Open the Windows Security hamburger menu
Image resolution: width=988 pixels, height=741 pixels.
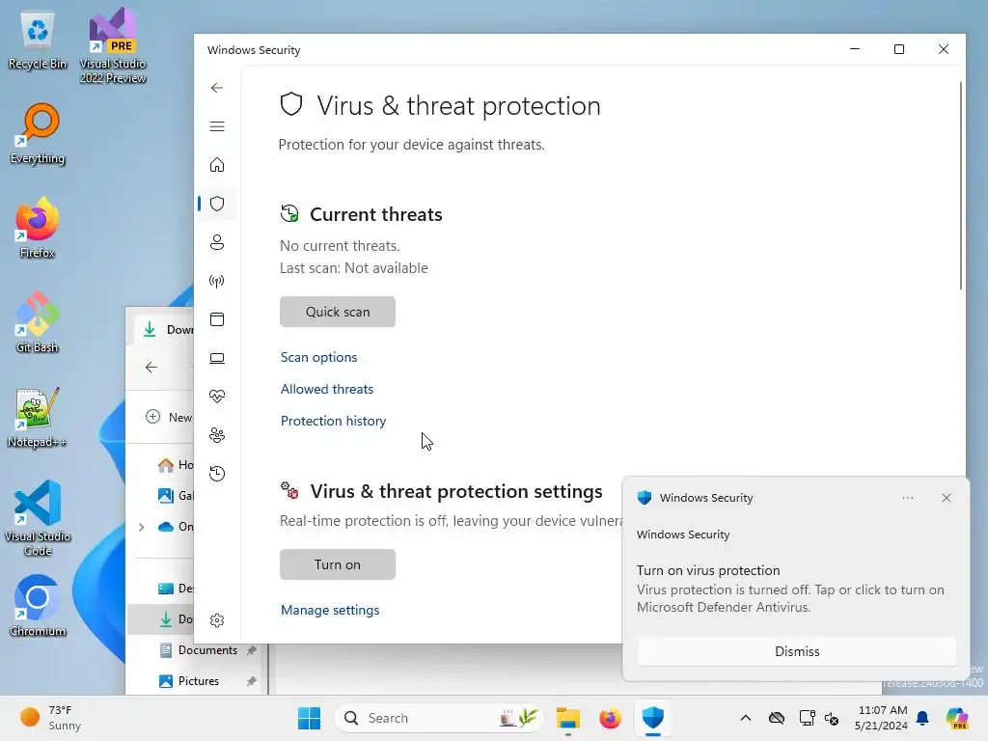pos(217,126)
